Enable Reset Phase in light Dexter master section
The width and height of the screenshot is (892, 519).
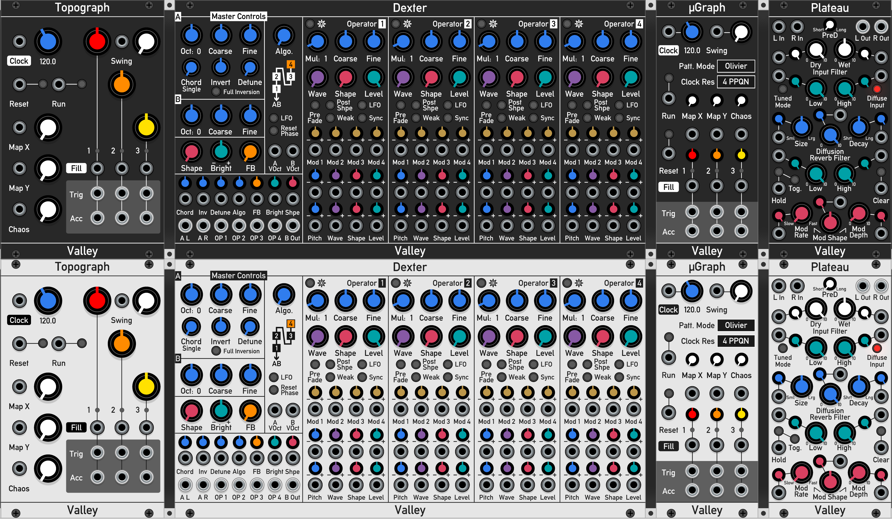coord(274,390)
